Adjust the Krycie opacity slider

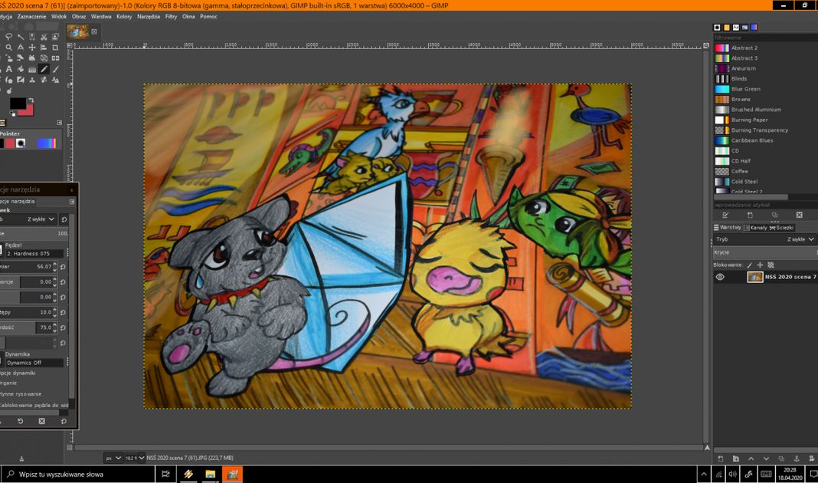point(765,253)
